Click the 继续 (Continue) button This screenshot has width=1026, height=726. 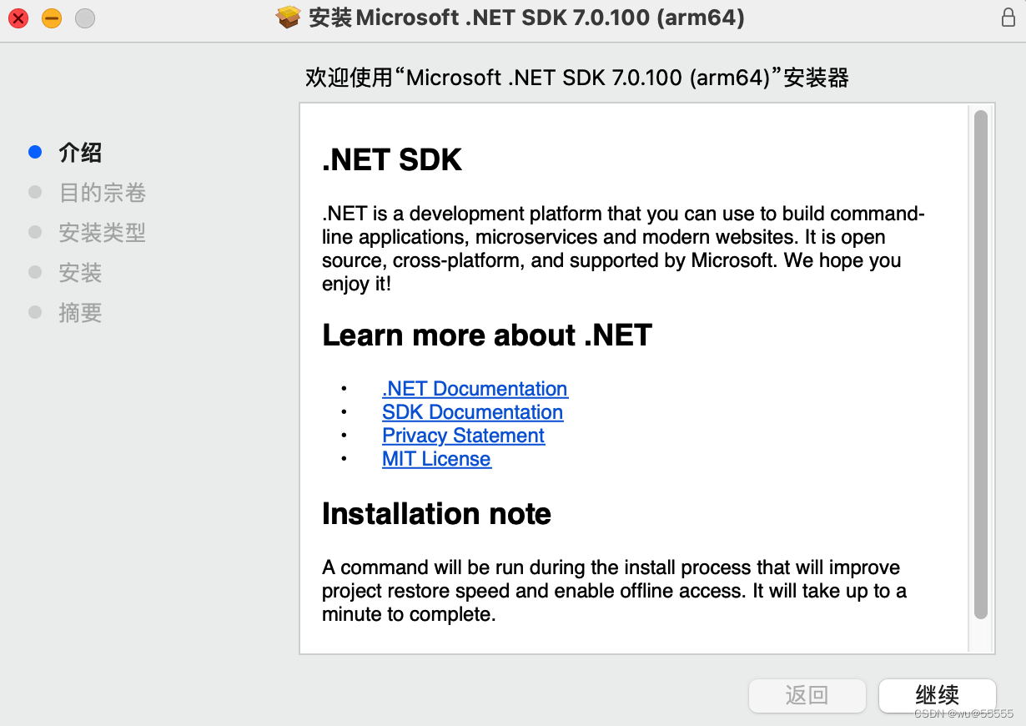[x=937, y=695]
